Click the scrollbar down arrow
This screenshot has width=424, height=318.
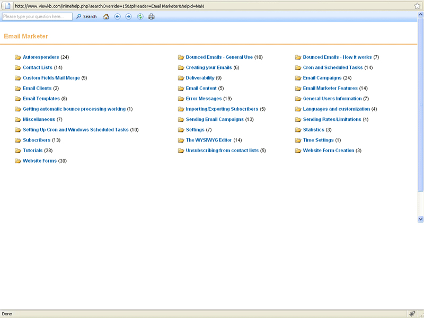[x=420, y=219]
